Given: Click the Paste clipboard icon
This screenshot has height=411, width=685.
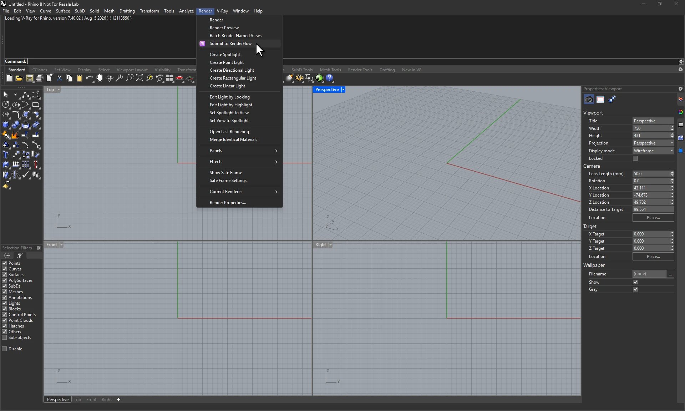Looking at the screenshot, I should pyautogui.click(x=80, y=78).
